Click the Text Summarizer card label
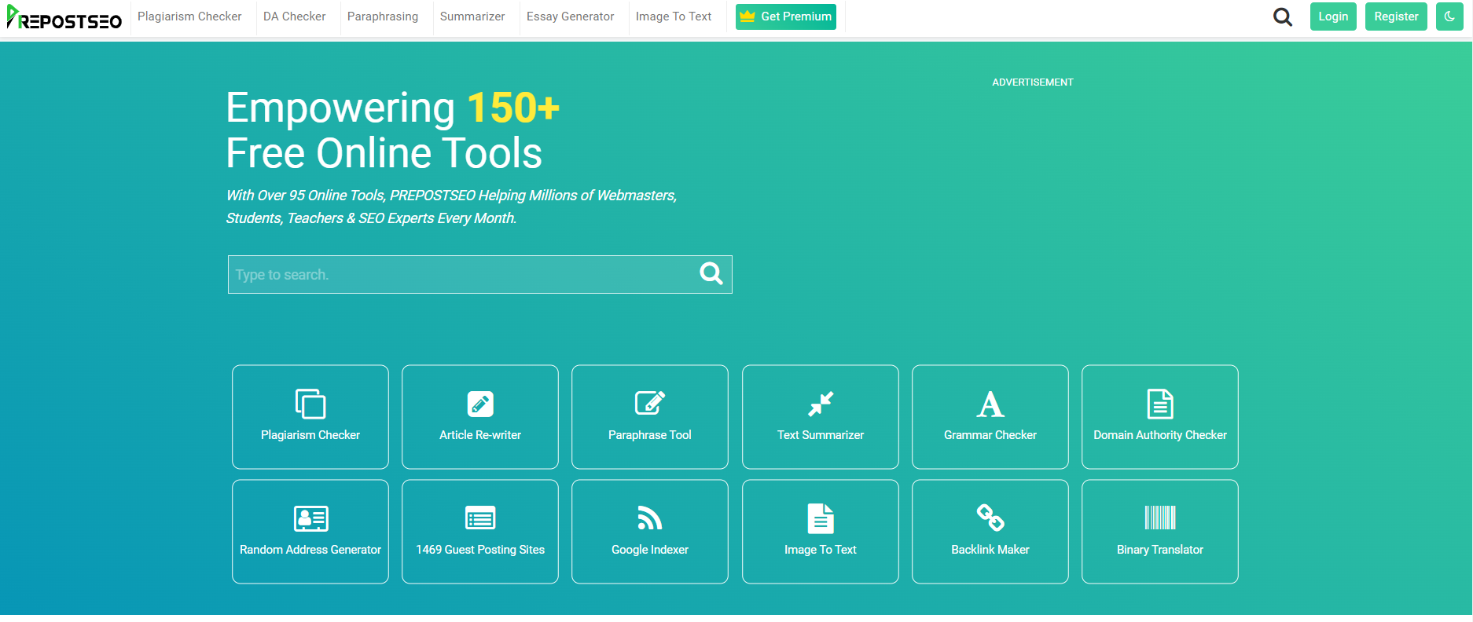The width and height of the screenshot is (1473, 622). click(x=821, y=435)
